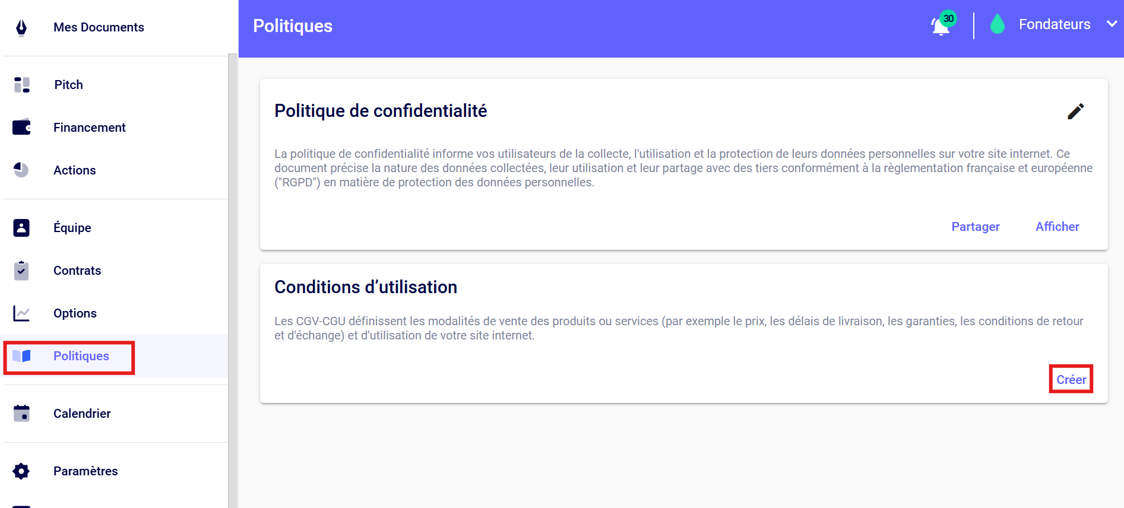
Task: Click the Contrats clipboard icon
Action: 21,271
